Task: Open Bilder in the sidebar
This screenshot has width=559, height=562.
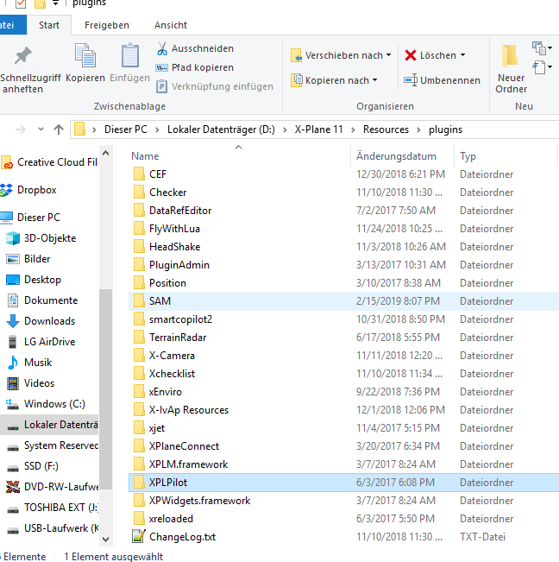Action: 29,259
